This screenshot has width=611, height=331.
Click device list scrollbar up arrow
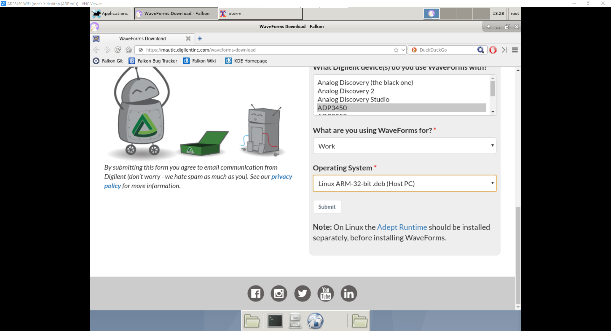coord(493,78)
